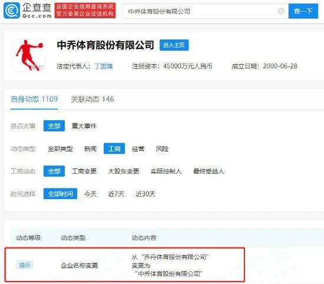324x284 pixels.
Task: Select the 今天 time filter
Action: coord(90,194)
